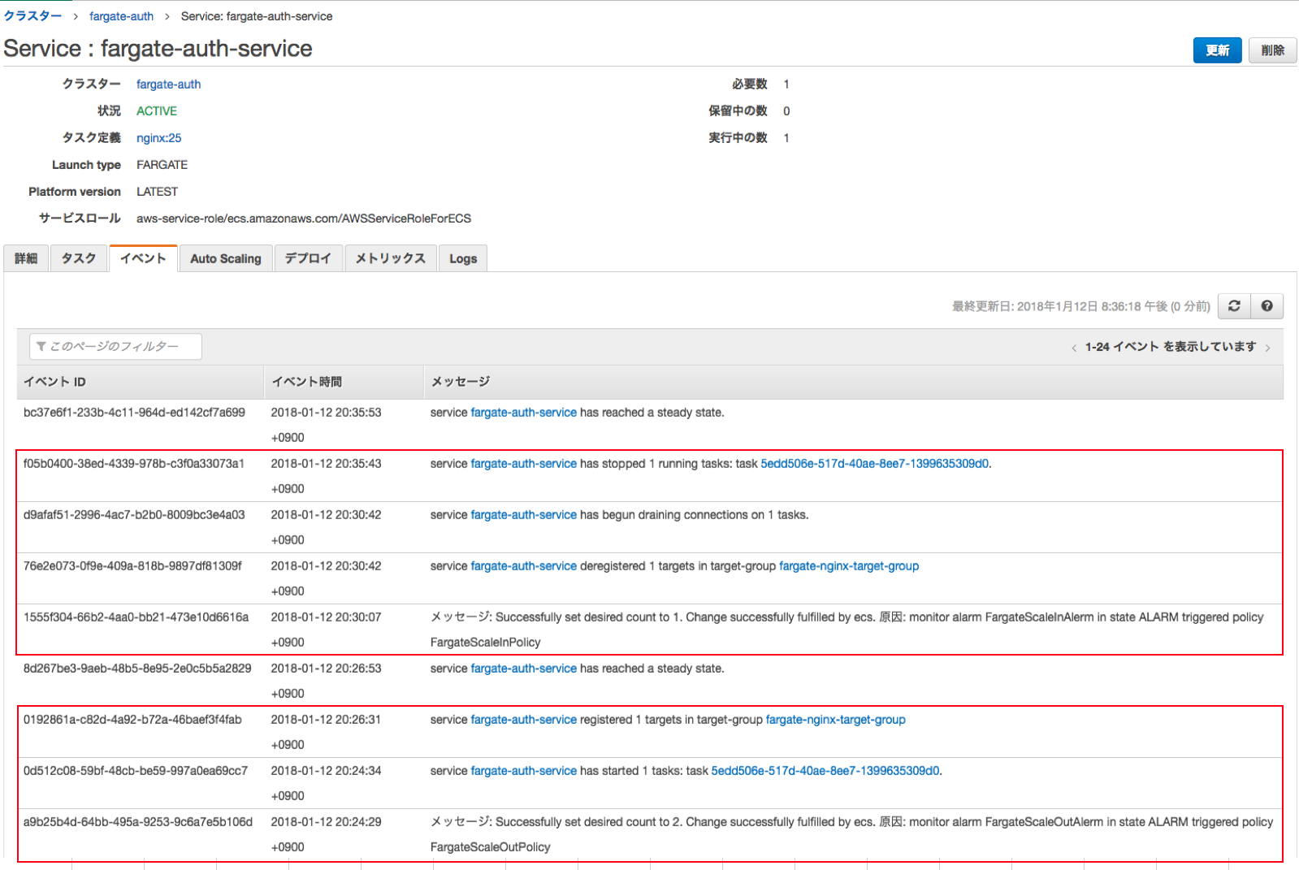Click event time 2018-01-12 20:35:43
Image resolution: width=1299 pixels, height=870 pixels.
[x=326, y=464]
